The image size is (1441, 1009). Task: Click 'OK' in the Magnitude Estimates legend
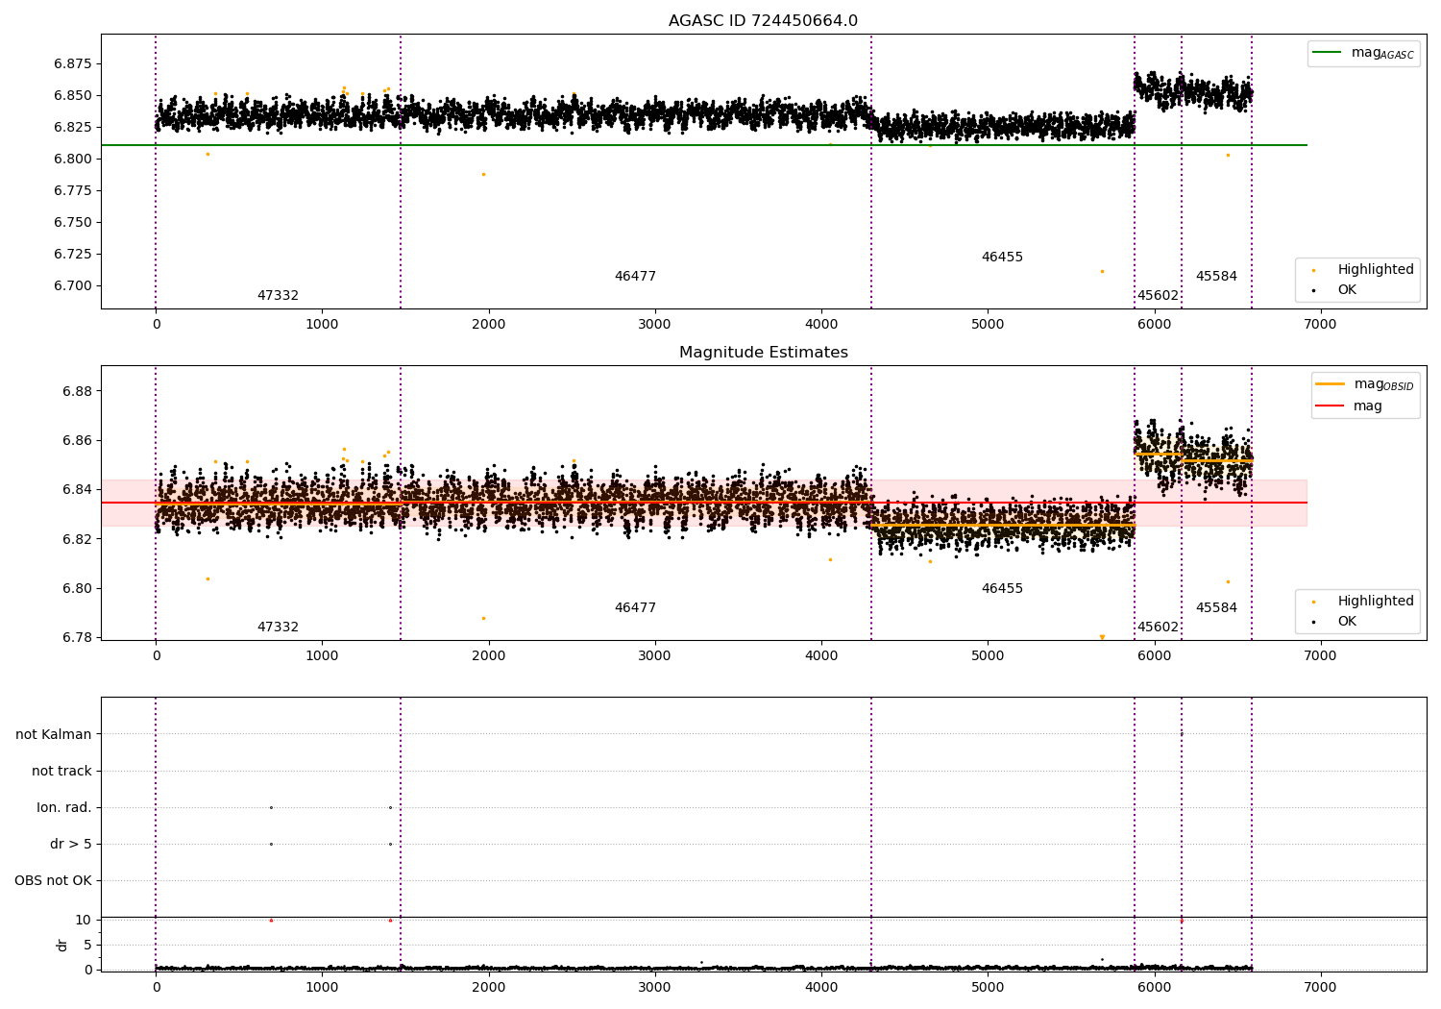(x=1347, y=621)
